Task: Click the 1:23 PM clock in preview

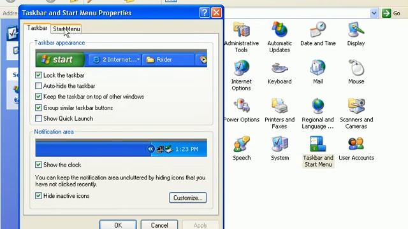Action: 187,149
